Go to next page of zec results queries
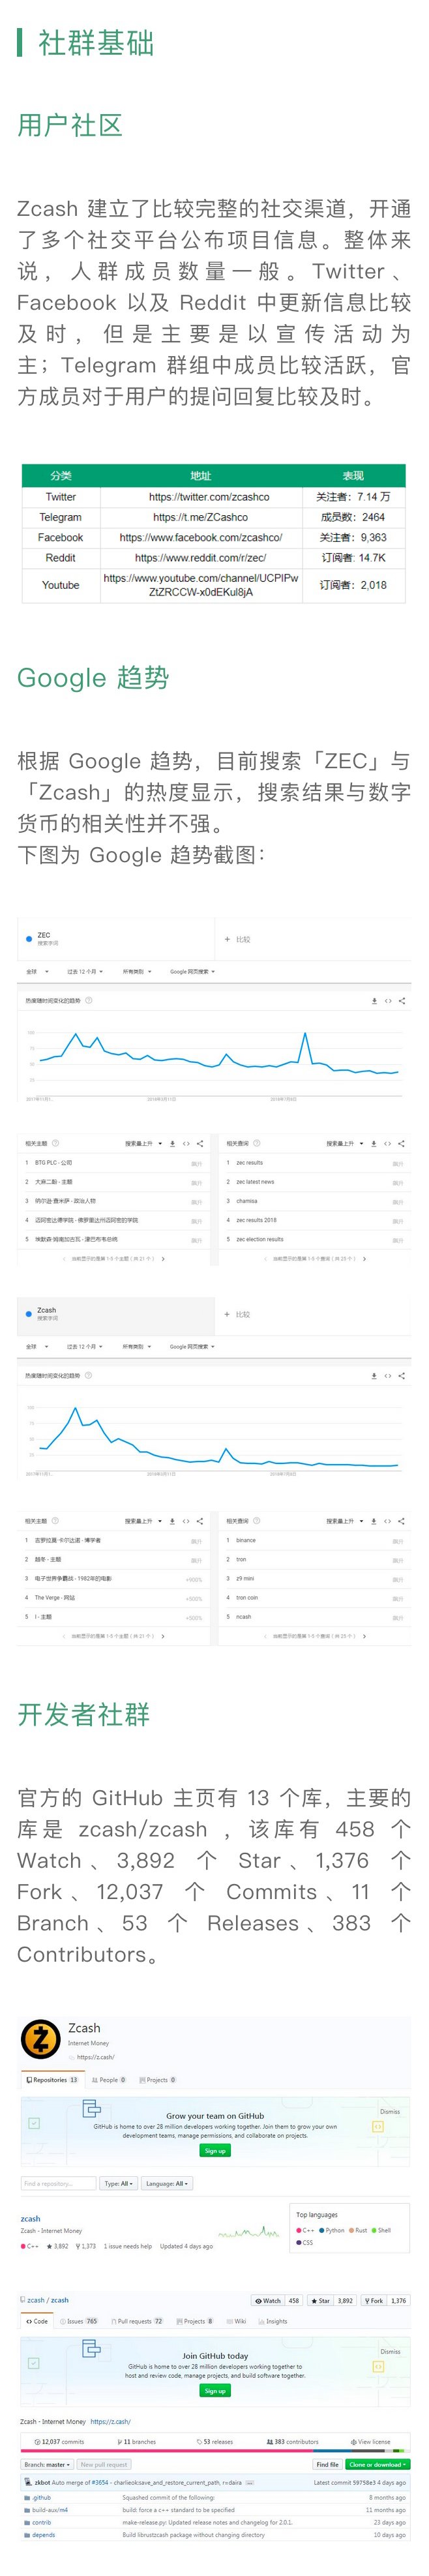The image size is (429, 2576). (x=364, y=1259)
